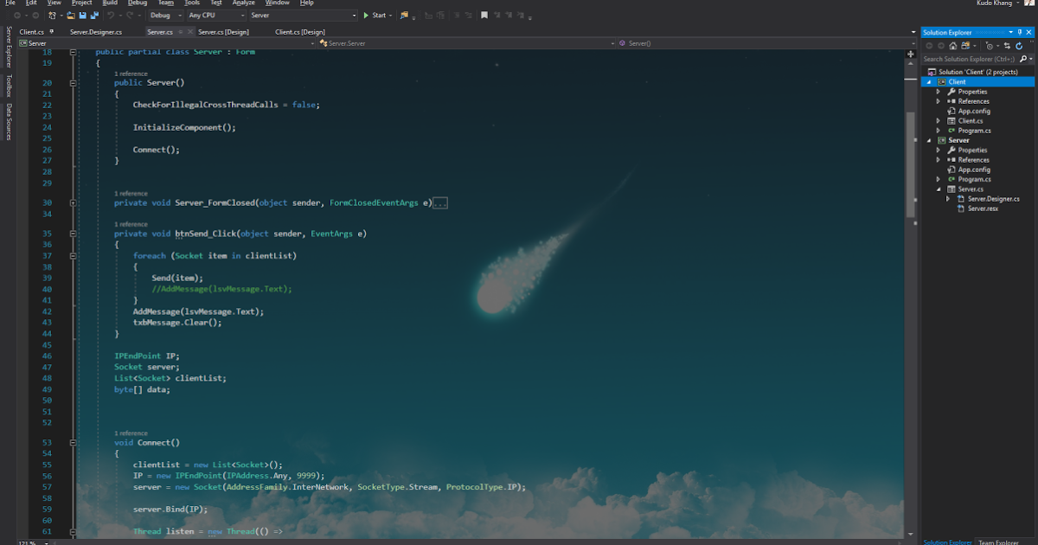Screen dimensions: 1038x545
Task: Toggle a bookmark using the bookmark toolbar icon
Action: click(x=484, y=15)
